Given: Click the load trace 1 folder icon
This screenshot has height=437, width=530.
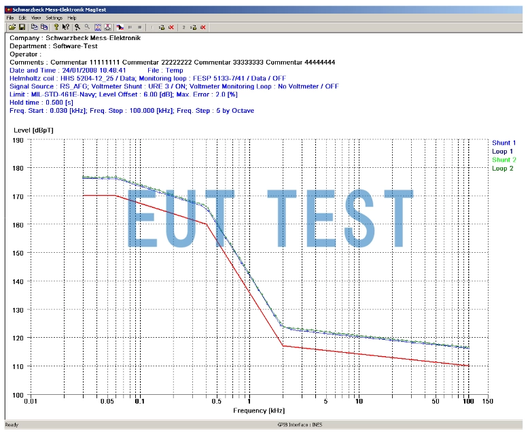Looking at the screenshot, I should 162,27.
